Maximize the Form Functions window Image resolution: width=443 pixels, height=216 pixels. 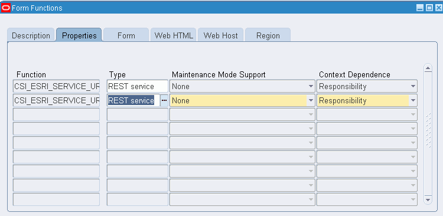click(x=429, y=8)
